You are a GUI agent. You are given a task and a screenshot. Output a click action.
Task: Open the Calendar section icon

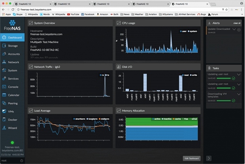pyautogui.click(x=4, y=95)
